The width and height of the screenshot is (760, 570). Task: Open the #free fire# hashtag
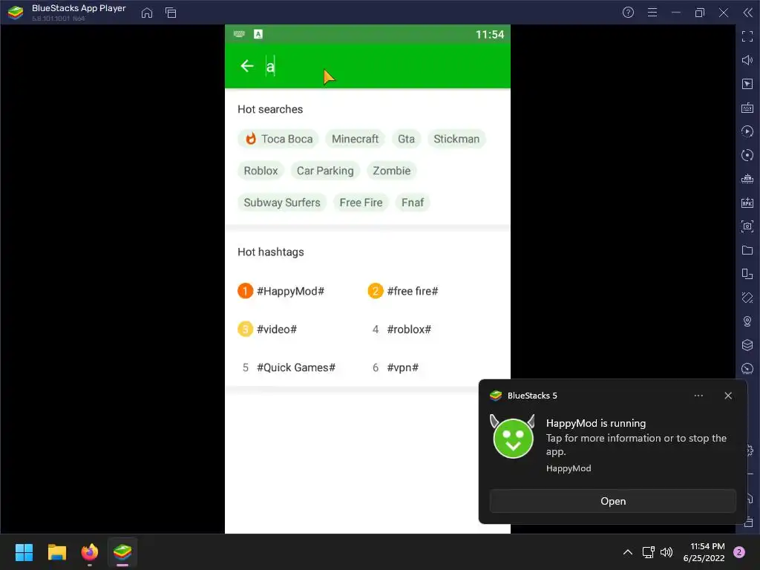click(x=403, y=291)
